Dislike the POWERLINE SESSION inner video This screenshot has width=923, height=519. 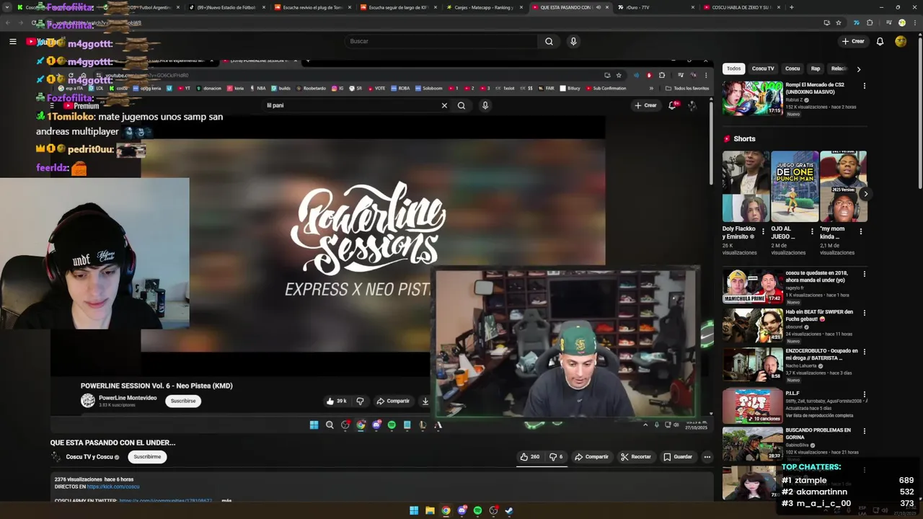tap(360, 401)
